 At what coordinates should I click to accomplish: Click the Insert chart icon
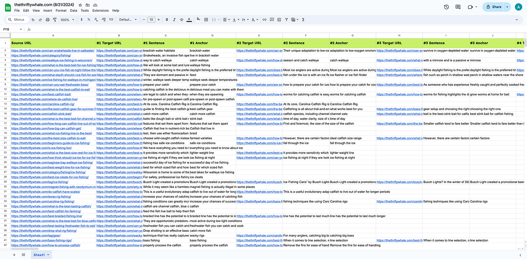tap(279, 19)
